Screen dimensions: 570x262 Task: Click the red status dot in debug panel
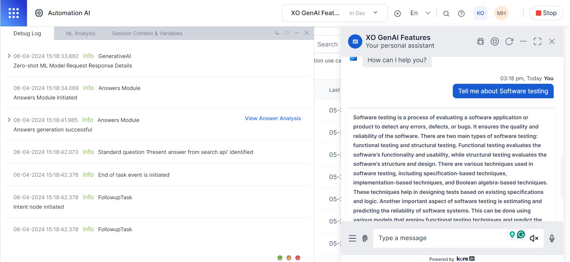298,258
